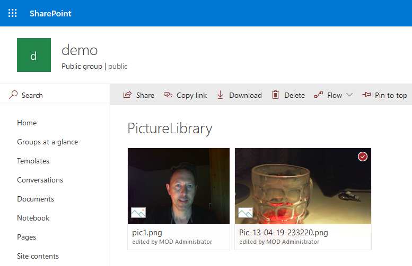Image resolution: width=412 pixels, height=266 pixels.
Task: Click the search magnifier icon
Action: pyautogui.click(x=14, y=95)
